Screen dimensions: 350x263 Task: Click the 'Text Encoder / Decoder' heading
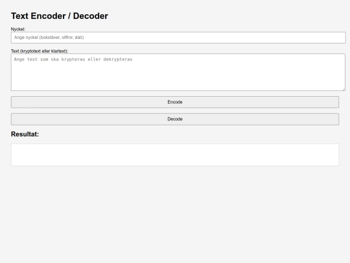pyautogui.click(x=60, y=16)
